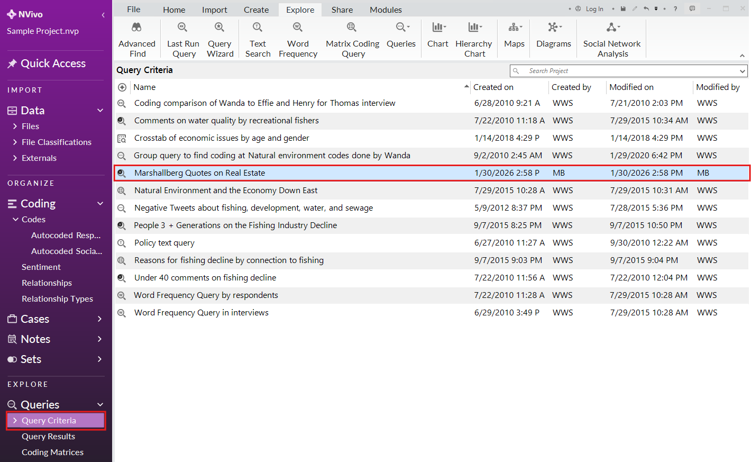
Task: Open the Diagrams ribbon dropdown
Action: tap(554, 35)
